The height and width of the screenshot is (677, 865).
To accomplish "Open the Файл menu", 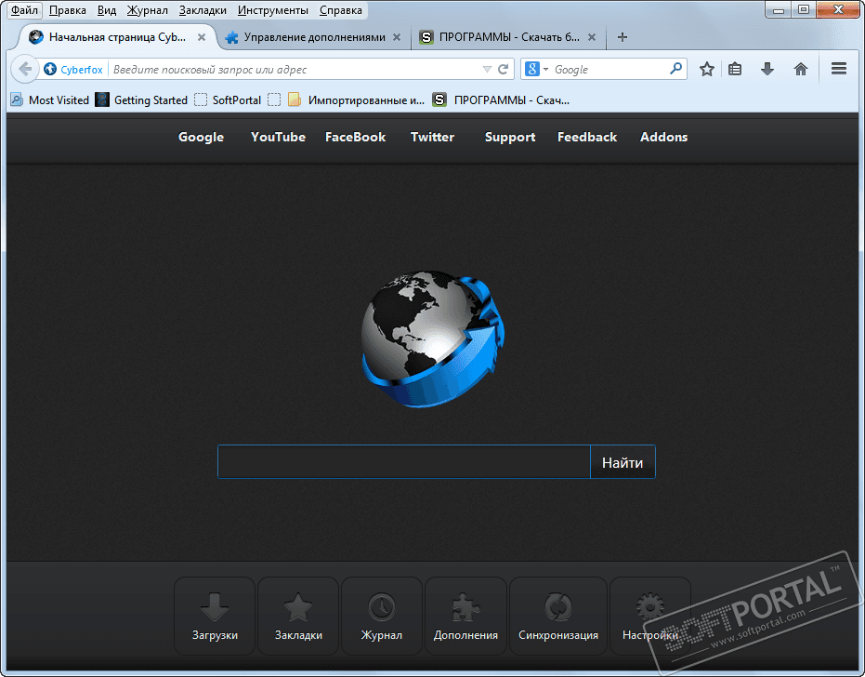I will click(24, 10).
